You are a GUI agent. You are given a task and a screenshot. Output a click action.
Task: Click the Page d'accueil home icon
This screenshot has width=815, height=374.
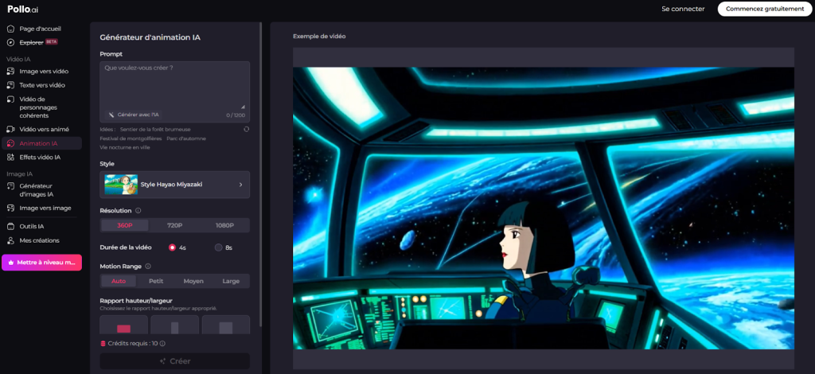10,29
